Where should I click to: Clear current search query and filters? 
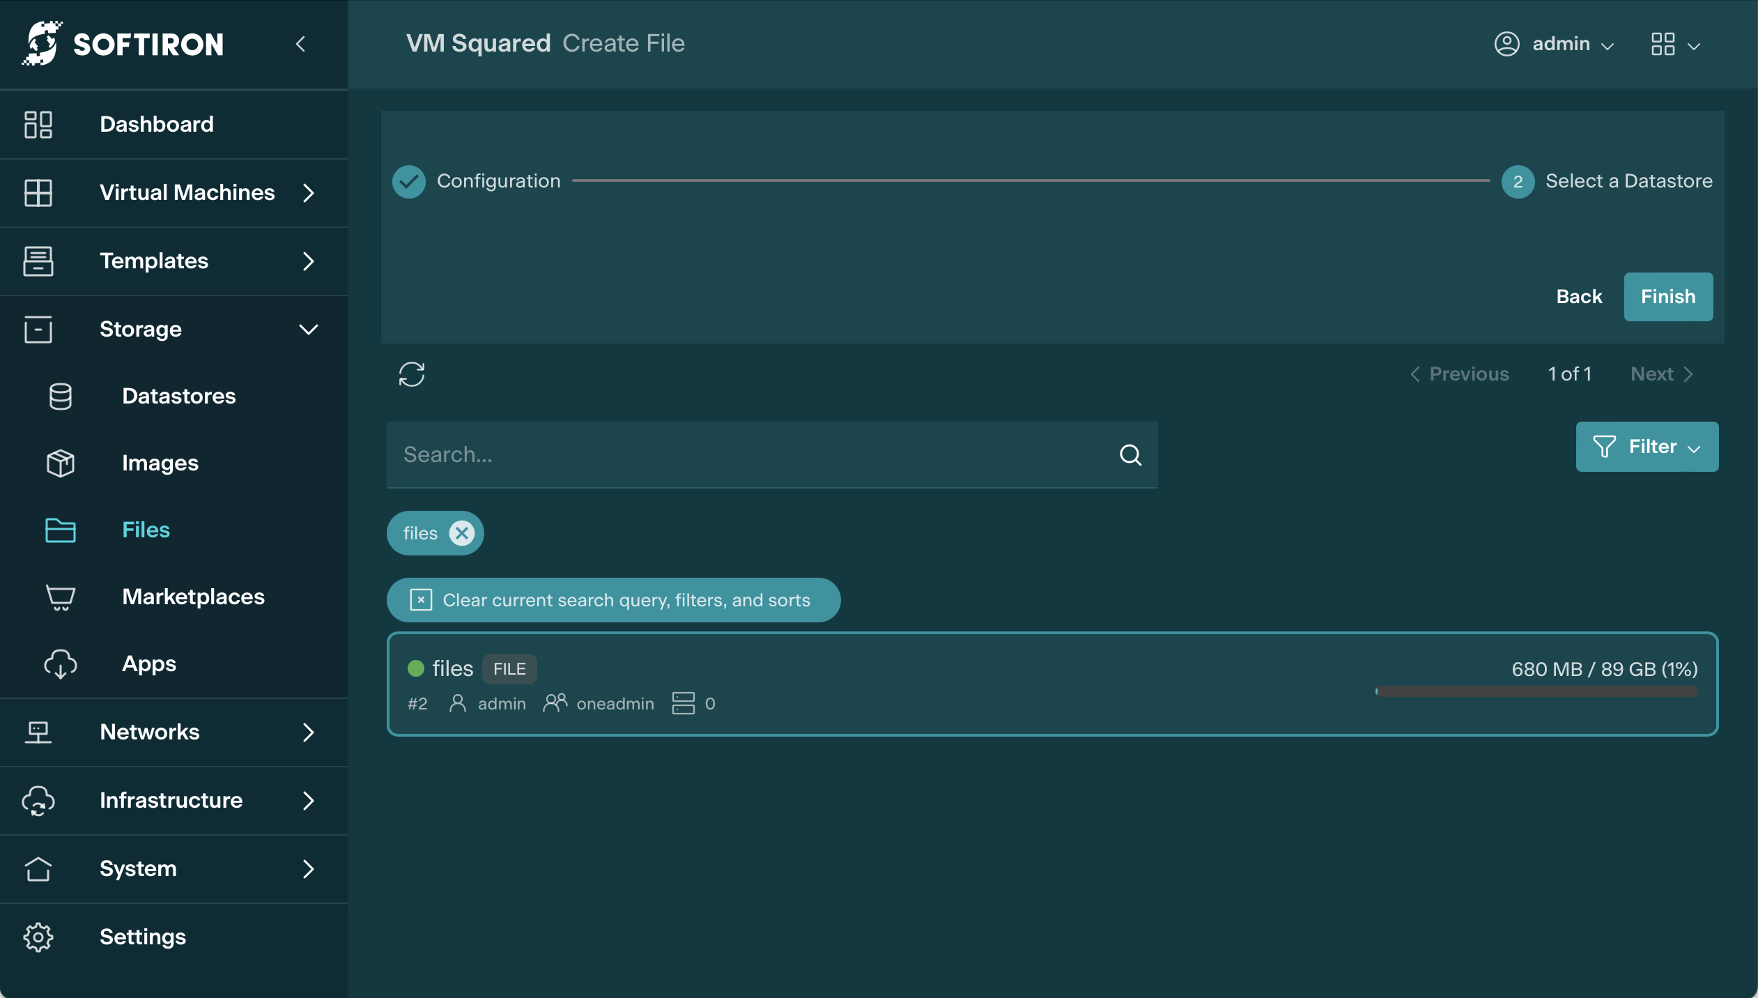point(613,600)
